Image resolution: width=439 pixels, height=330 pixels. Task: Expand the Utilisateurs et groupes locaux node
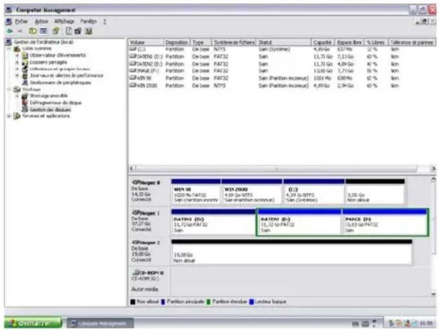[x=17, y=69]
